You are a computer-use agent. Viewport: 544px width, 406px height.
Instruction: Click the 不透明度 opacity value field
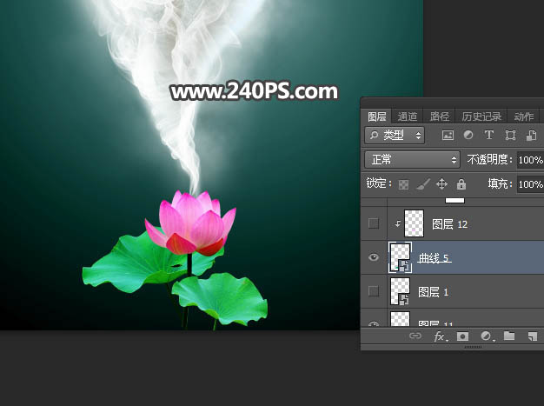[x=529, y=160]
